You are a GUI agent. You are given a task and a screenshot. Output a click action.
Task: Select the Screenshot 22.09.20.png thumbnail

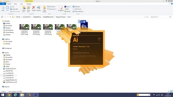click(x=48, y=27)
